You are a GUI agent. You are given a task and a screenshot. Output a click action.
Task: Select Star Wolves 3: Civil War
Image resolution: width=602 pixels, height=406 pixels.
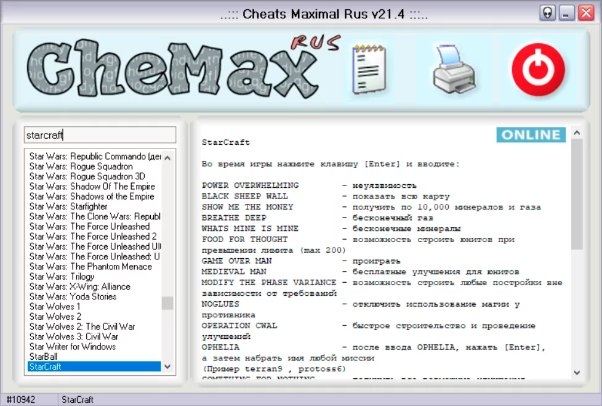94,336
